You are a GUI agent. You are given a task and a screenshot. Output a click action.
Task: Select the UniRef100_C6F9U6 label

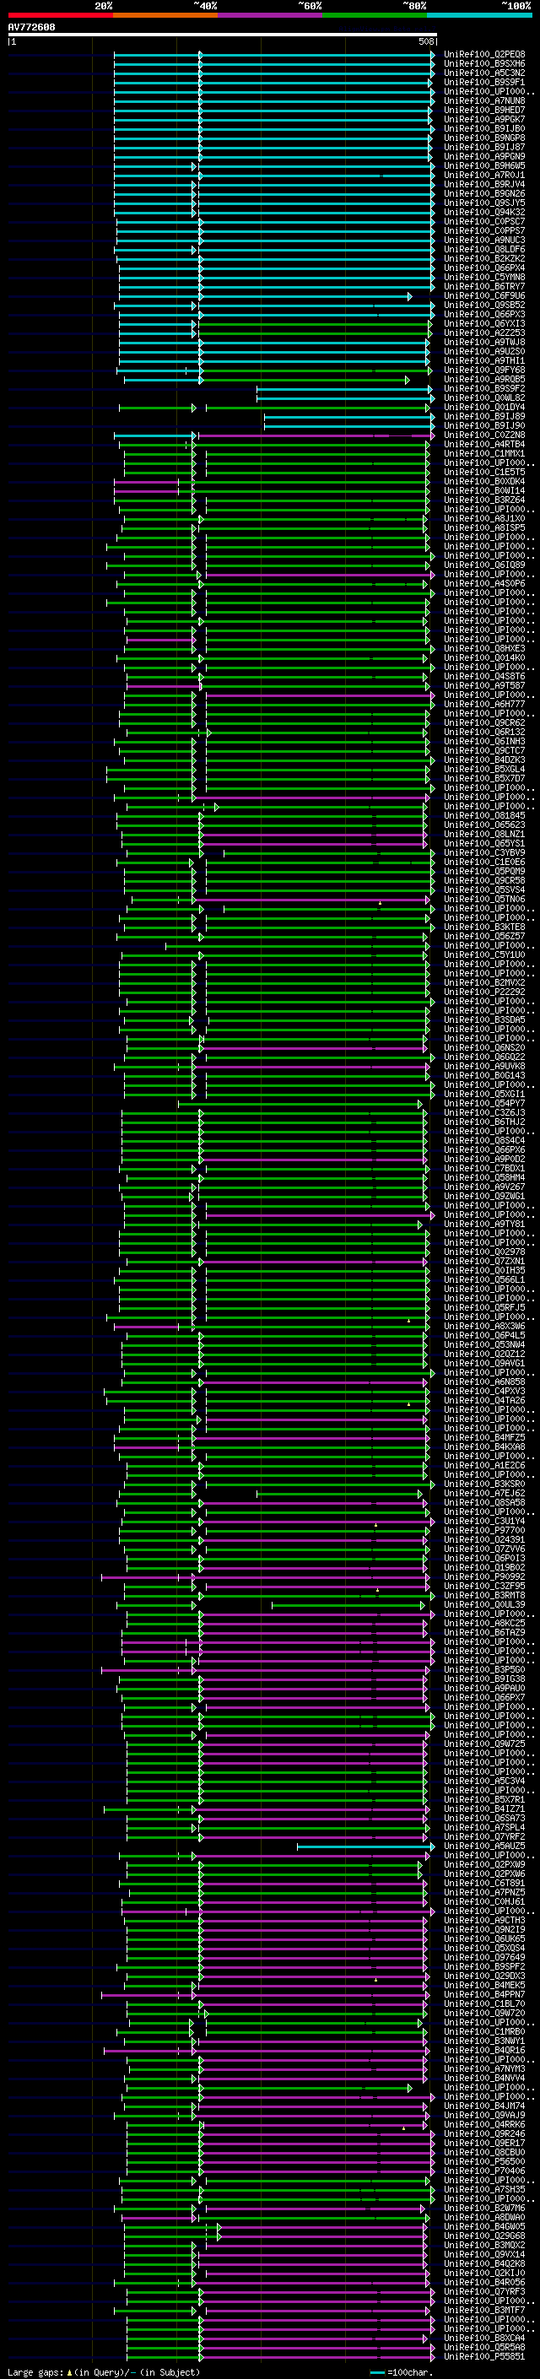[x=484, y=295]
